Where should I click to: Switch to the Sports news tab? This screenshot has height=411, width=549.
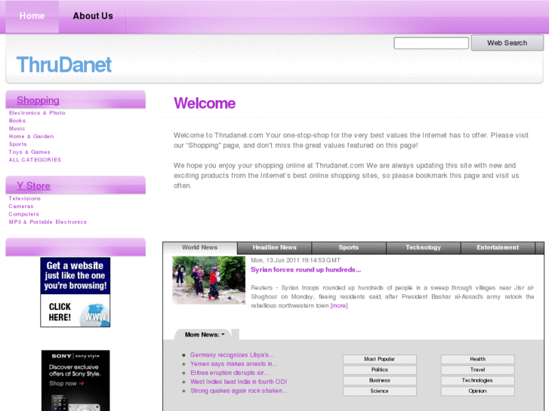coord(349,247)
